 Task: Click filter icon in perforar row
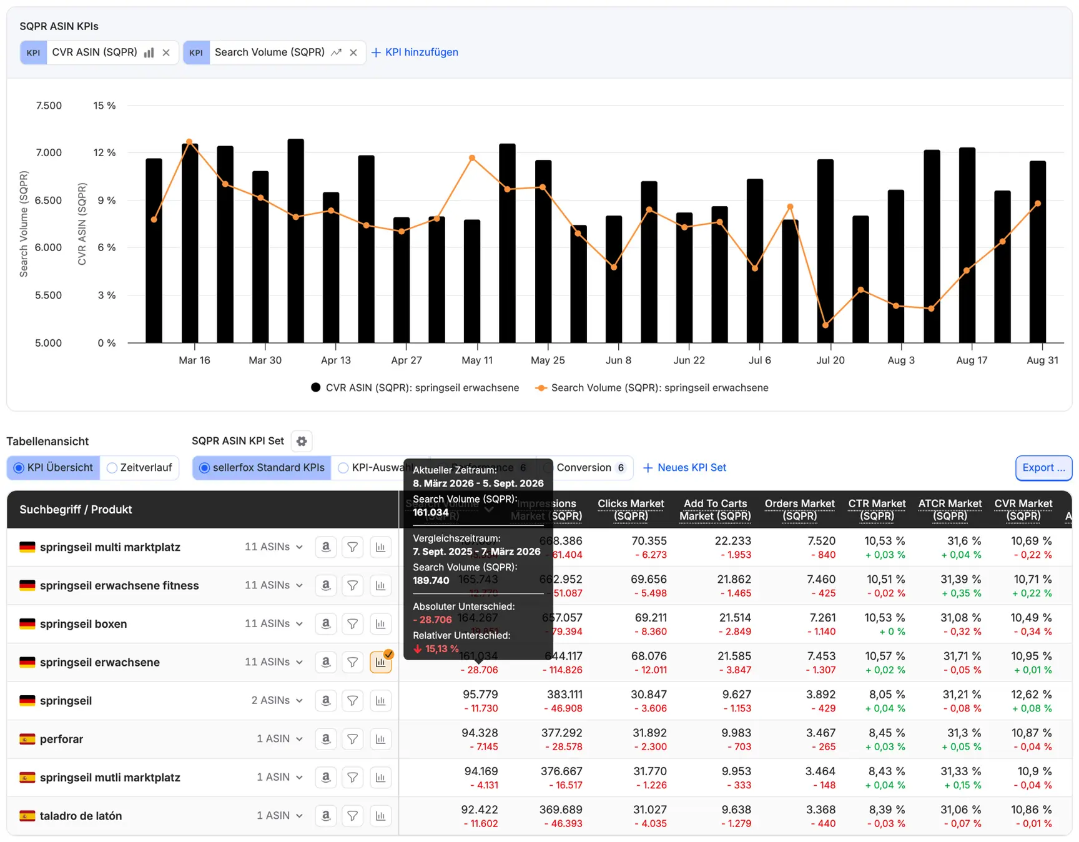[x=353, y=739]
